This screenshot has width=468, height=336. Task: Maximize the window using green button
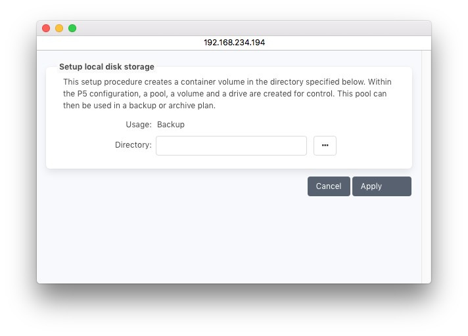tap(72, 28)
